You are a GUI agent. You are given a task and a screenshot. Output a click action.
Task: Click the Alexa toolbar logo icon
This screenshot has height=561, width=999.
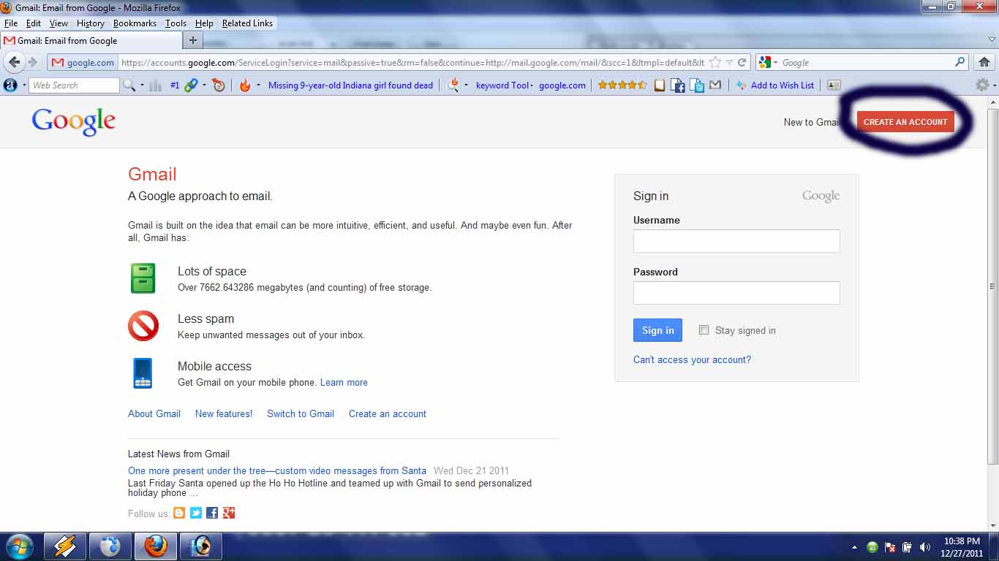click(x=10, y=85)
